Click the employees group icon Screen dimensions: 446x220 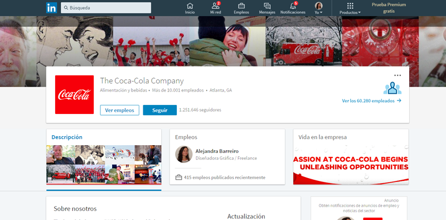point(392,88)
